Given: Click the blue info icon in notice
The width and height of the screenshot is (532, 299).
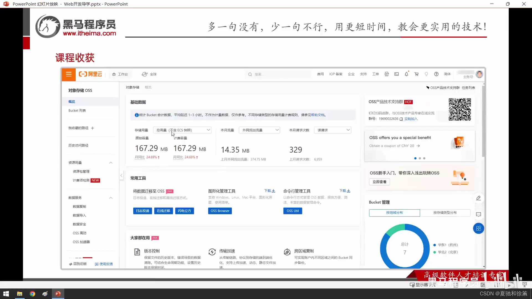Looking at the screenshot, I should 137,115.
